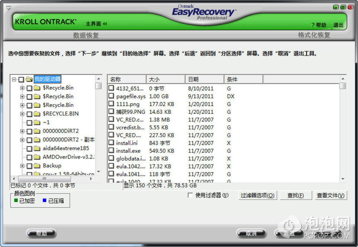
Task: Expand the Backup folder node
Action: [x=22, y=166]
